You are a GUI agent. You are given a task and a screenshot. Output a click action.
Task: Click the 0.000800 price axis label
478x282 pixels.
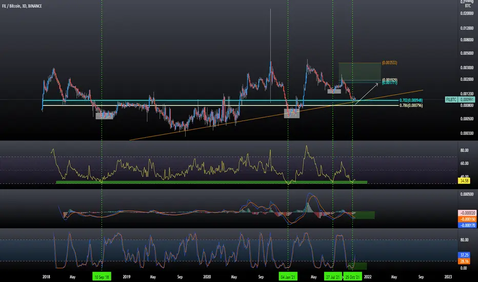click(x=467, y=106)
